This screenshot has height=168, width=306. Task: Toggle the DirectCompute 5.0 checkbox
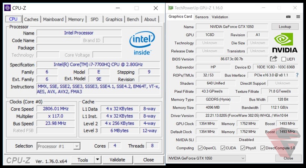tap(263, 148)
